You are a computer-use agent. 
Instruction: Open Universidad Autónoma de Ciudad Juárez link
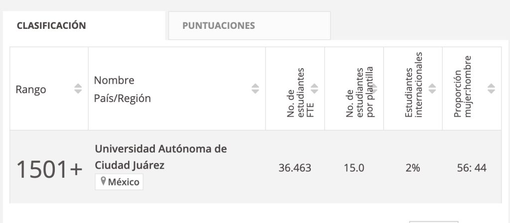[x=161, y=157]
